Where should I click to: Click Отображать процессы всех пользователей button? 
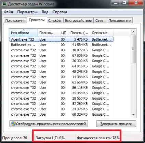tap(49, 124)
